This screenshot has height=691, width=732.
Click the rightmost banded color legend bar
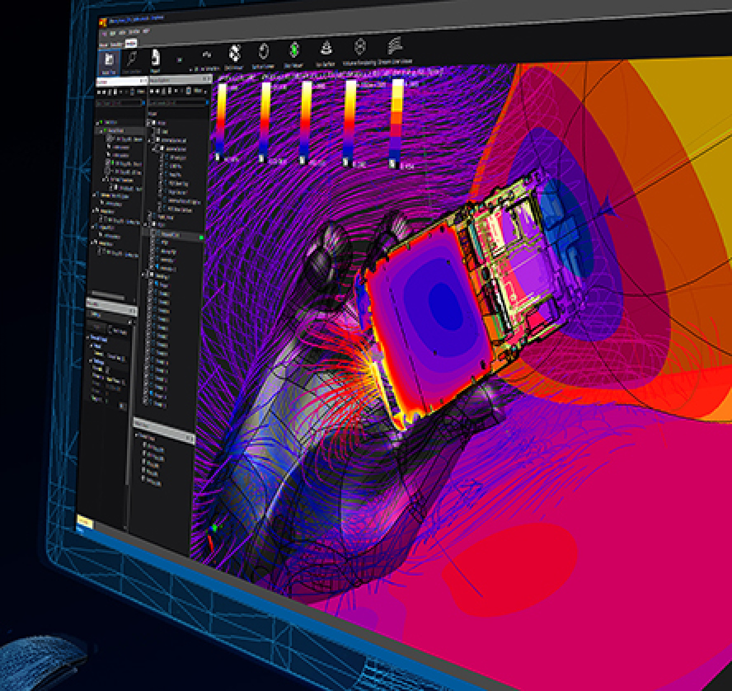tap(397, 122)
